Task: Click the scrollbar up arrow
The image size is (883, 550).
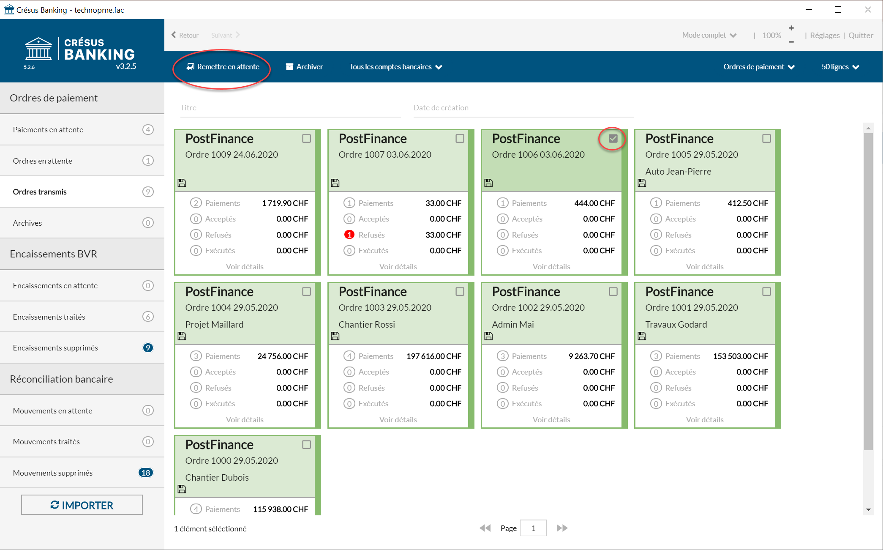Action: pos(868,128)
